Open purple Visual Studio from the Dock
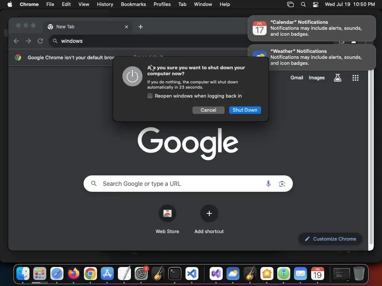382x286 pixels. coord(216,274)
